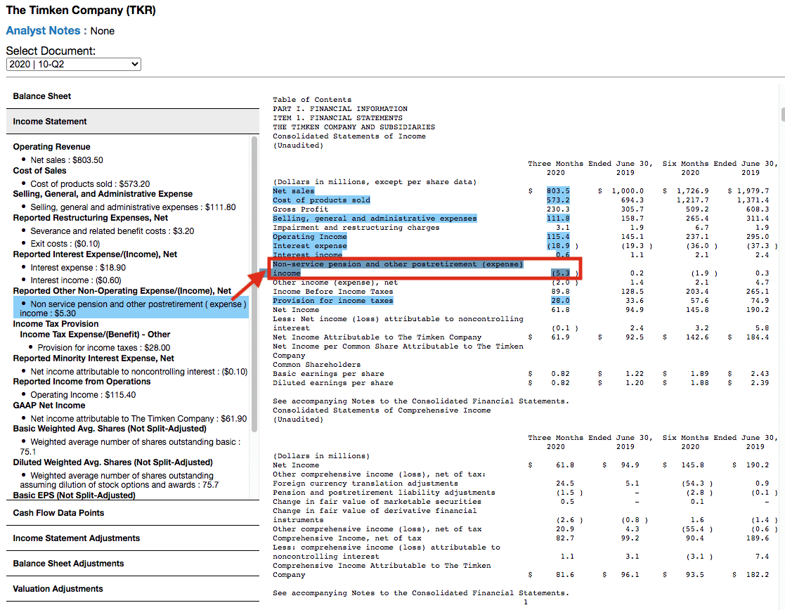Click Basic earnings per share row

click(328, 374)
